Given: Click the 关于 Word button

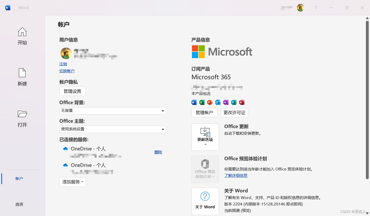Looking at the screenshot, I should point(205,201).
